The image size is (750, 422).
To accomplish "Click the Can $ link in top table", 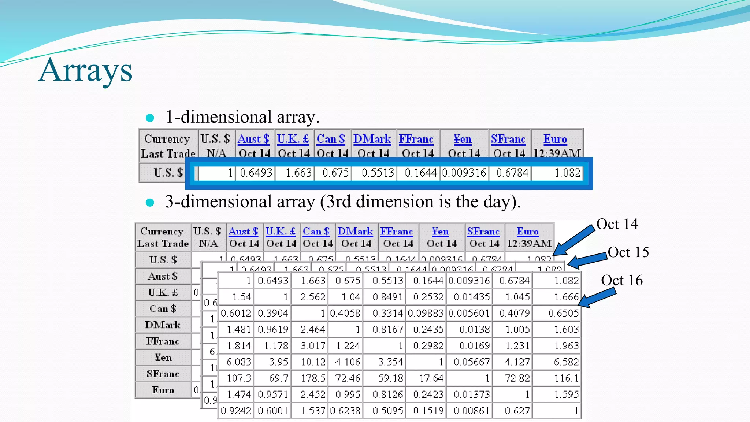I will point(331,139).
